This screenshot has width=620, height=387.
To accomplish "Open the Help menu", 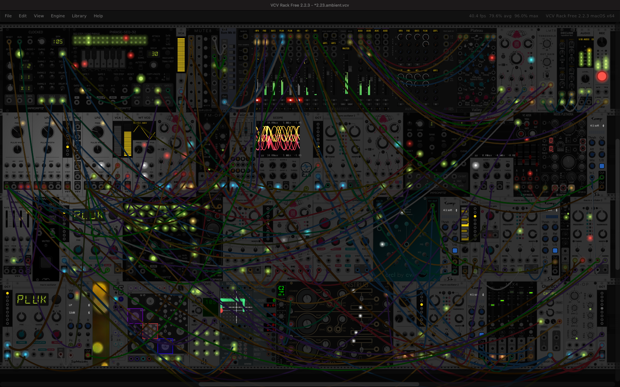I will (98, 16).
